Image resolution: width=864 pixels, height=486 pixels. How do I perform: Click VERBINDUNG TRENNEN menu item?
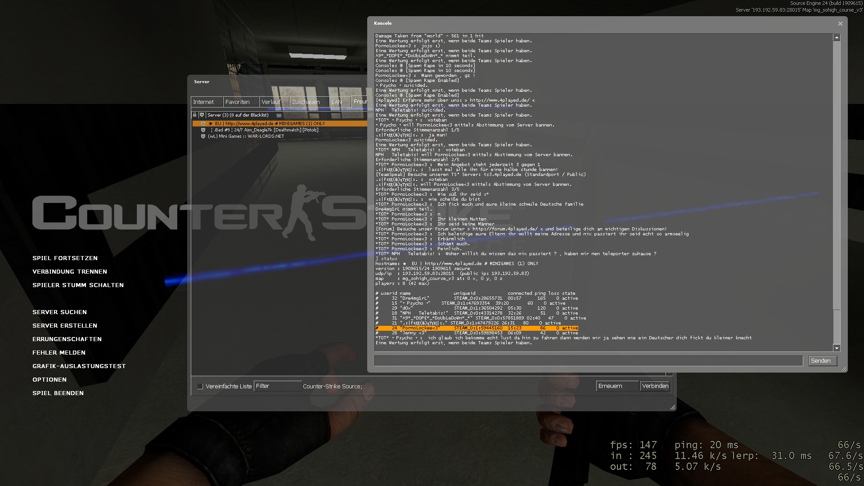[70, 272]
